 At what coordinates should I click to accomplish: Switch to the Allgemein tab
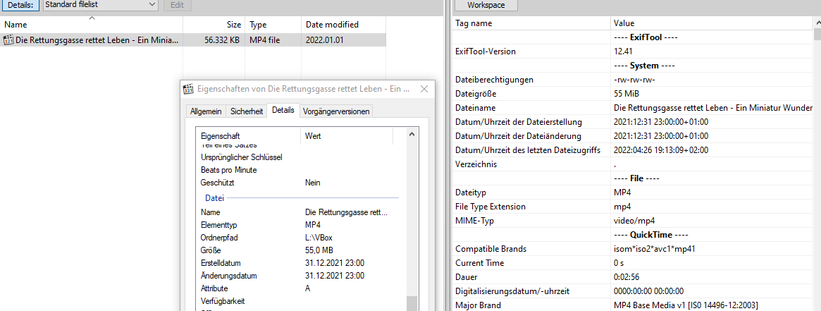point(206,111)
